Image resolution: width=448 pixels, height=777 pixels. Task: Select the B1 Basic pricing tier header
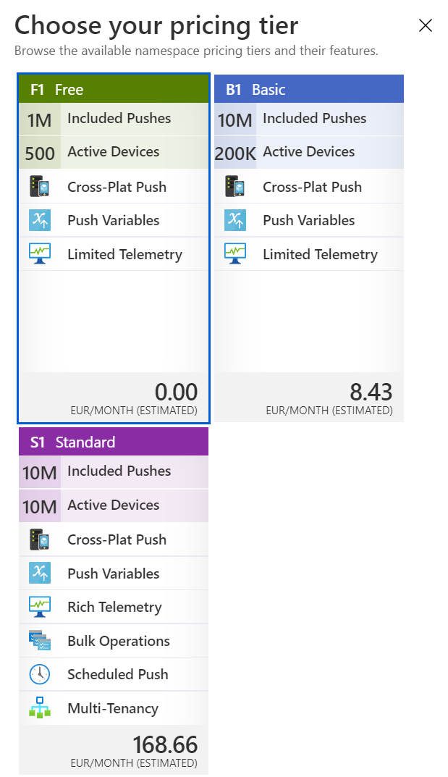(x=309, y=89)
